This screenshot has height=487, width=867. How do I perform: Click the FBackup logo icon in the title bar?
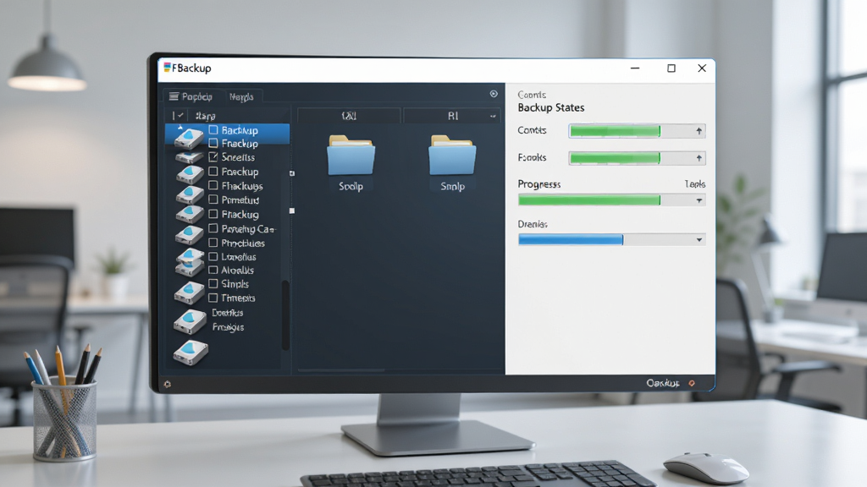point(167,68)
